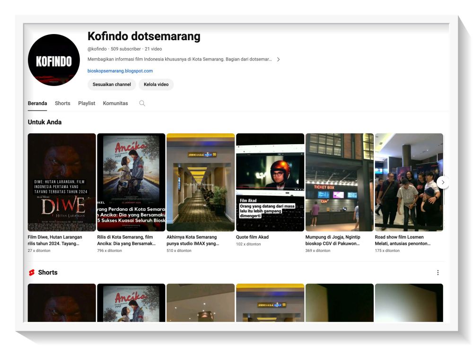Viewport: 473px width, 346px height.
Task: Click the Kofindo dotsemarang channel name
Action: coord(144,36)
